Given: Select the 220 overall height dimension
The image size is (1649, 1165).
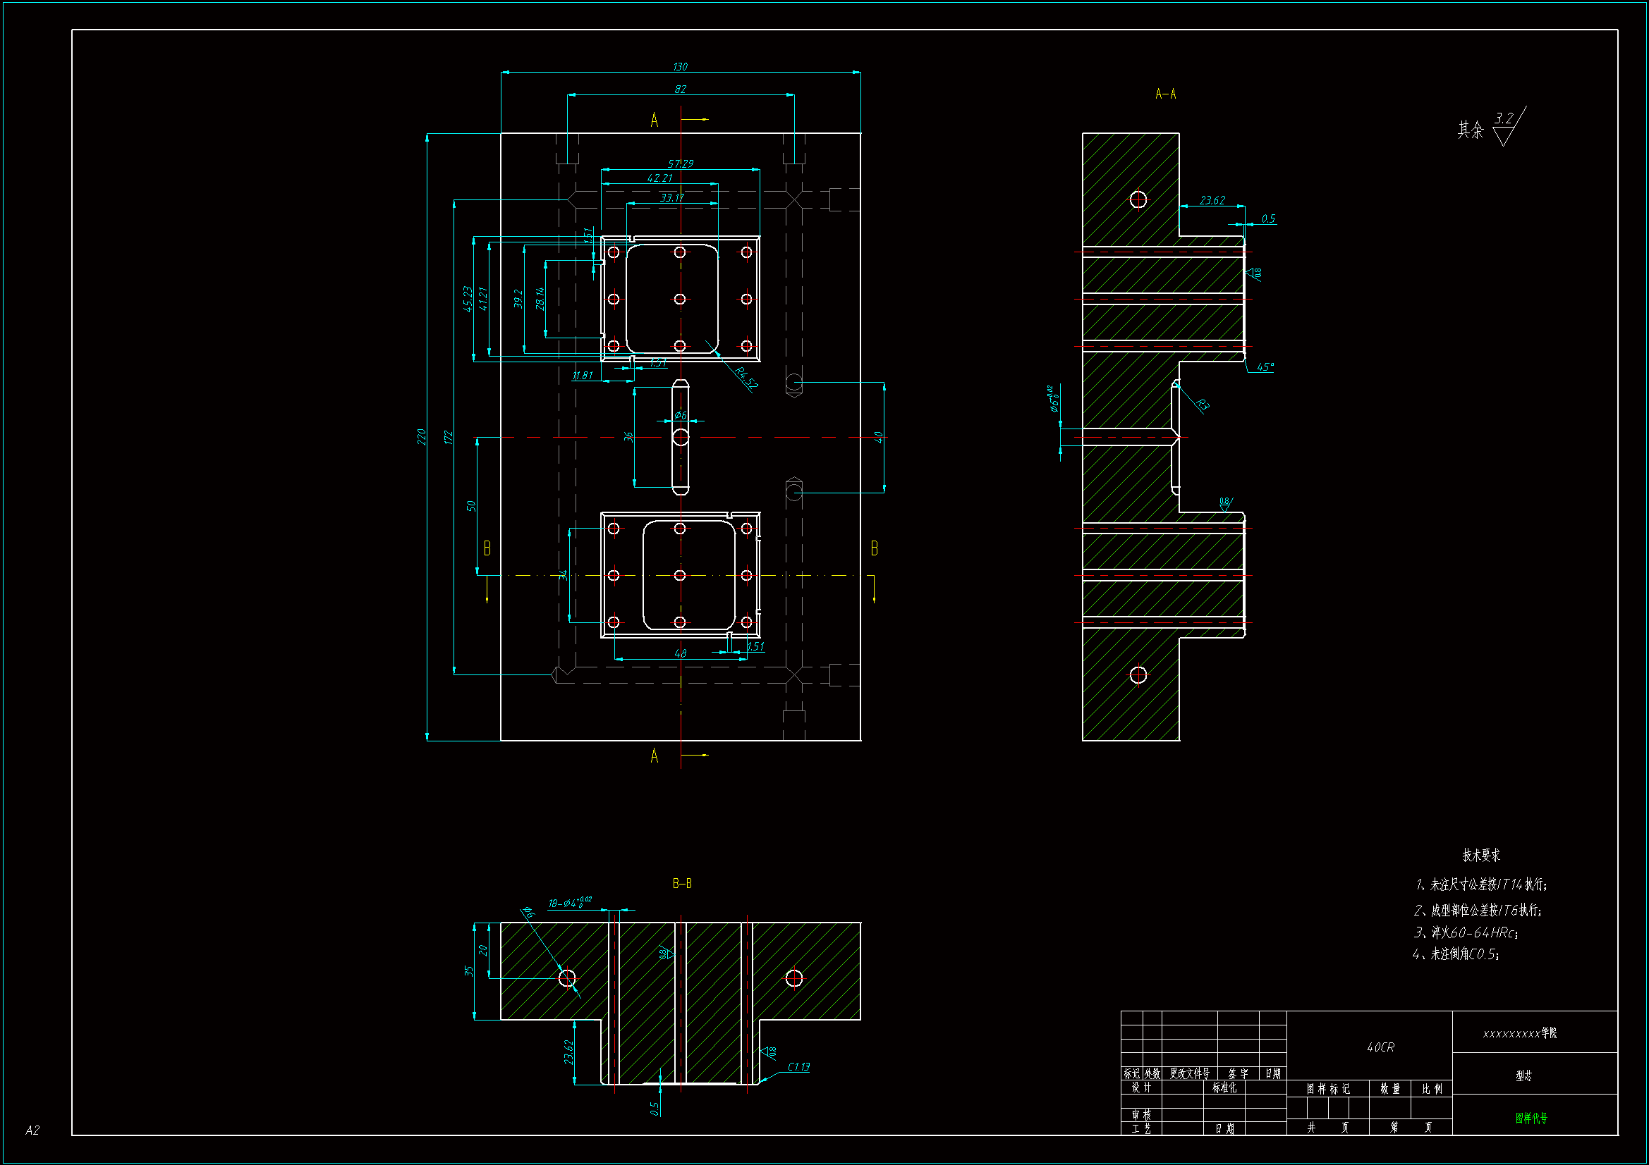Looking at the screenshot, I should pyautogui.click(x=422, y=436).
